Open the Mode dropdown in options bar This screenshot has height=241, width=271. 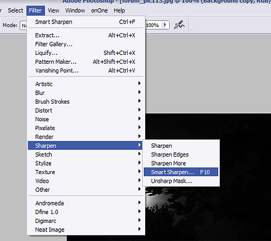(x=23, y=25)
